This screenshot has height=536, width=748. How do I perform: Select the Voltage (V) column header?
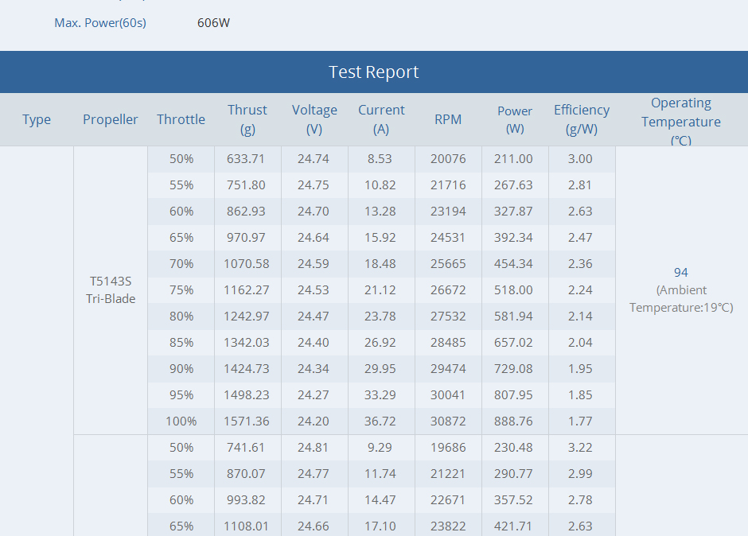tap(314, 119)
